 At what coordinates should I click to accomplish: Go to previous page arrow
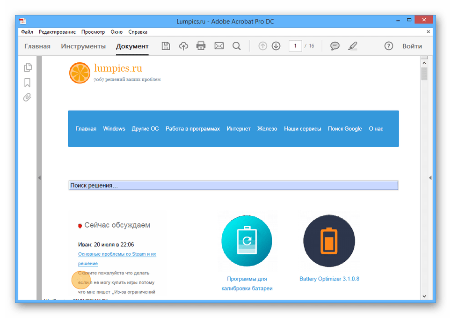263,46
